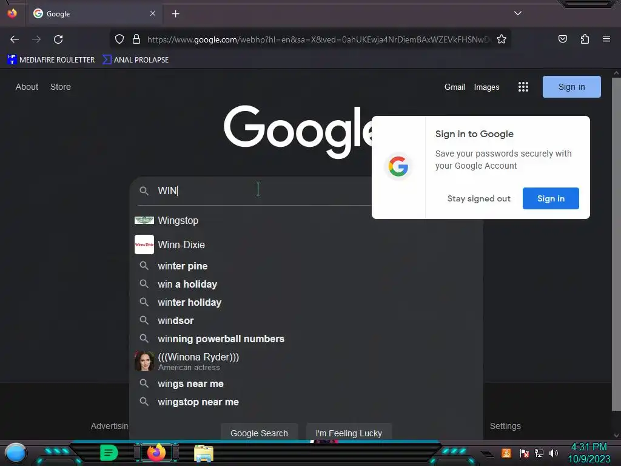Click the address bar URL
Image resolution: width=621 pixels, height=466 pixels.
click(x=319, y=39)
